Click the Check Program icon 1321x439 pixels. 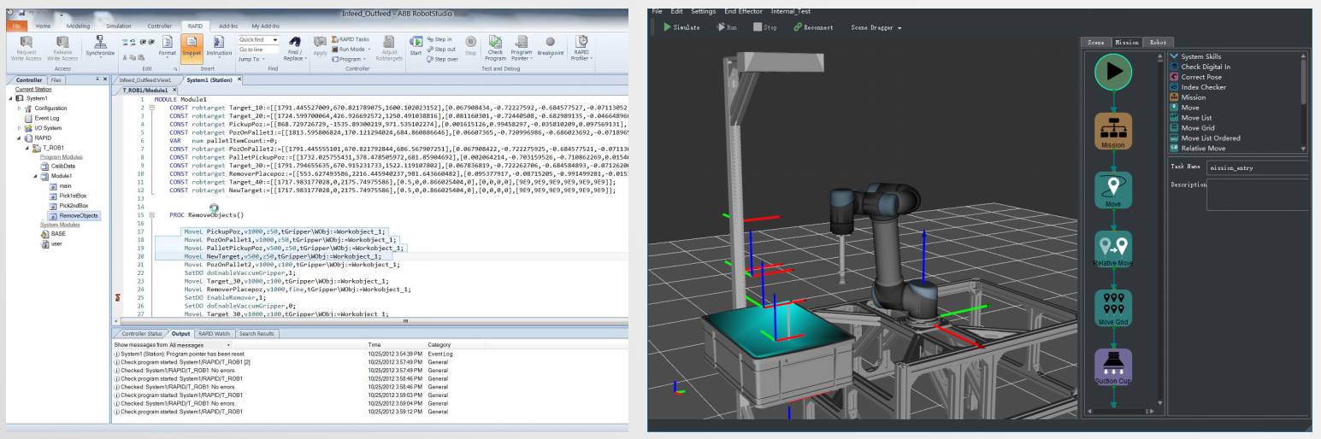point(495,43)
